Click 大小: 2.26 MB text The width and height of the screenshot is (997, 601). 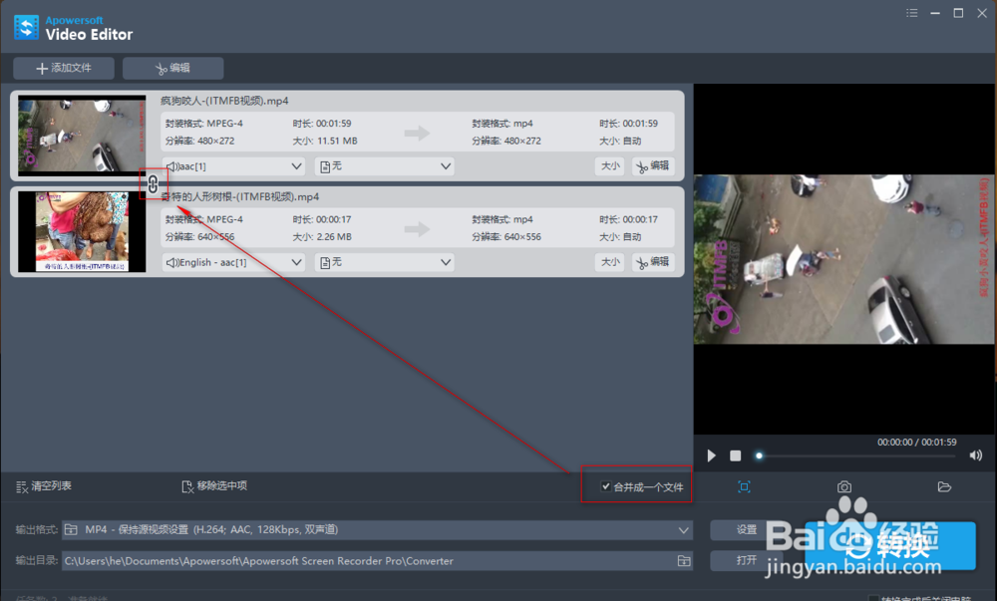[322, 237]
